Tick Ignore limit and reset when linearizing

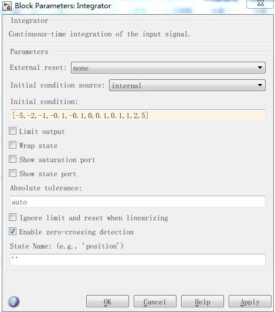pos(12,217)
